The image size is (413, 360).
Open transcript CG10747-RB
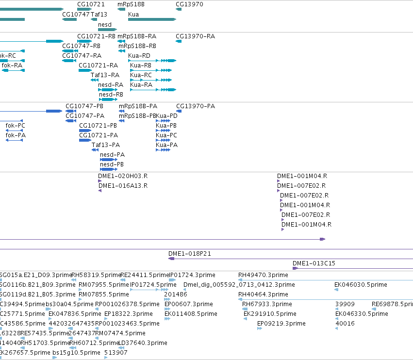(x=82, y=46)
